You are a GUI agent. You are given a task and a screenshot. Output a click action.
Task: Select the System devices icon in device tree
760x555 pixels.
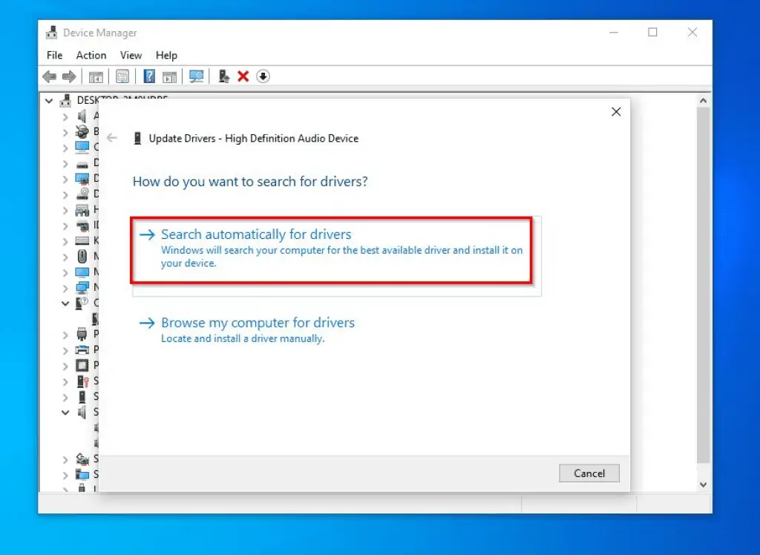point(82,474)
